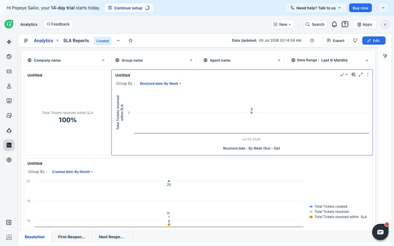Open underlying data table icon in widget

354,75
